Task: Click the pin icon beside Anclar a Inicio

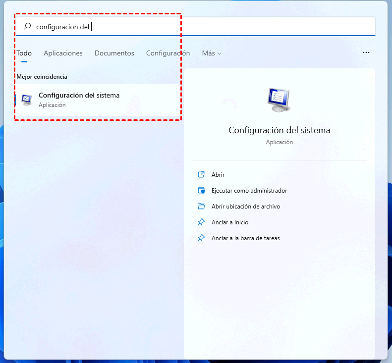Action: click(x=201, y=222)
